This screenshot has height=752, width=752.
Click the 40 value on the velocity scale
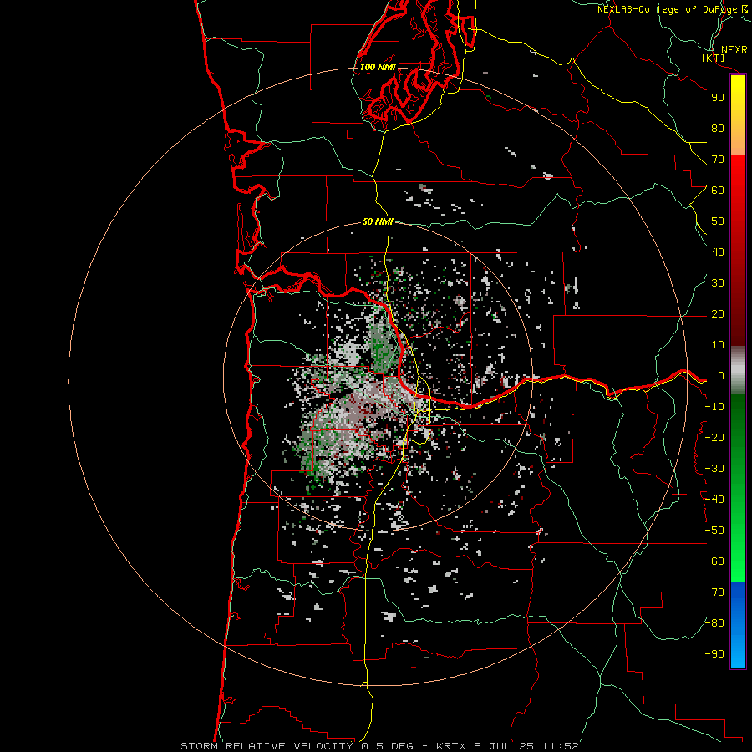(x=718, y=252)
